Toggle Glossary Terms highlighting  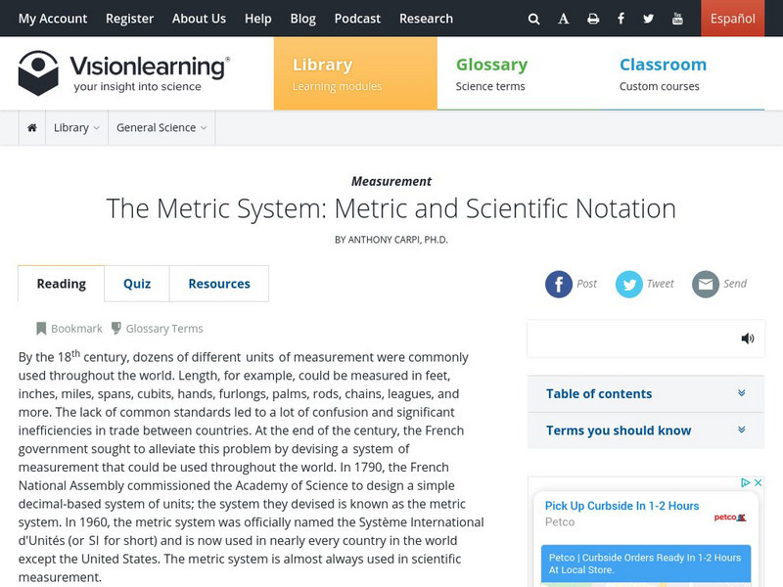(x=157, y=329)
